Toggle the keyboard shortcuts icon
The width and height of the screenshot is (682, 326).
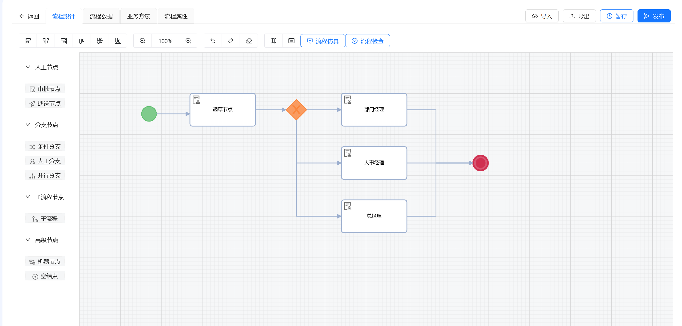click(x=291, y=41)
